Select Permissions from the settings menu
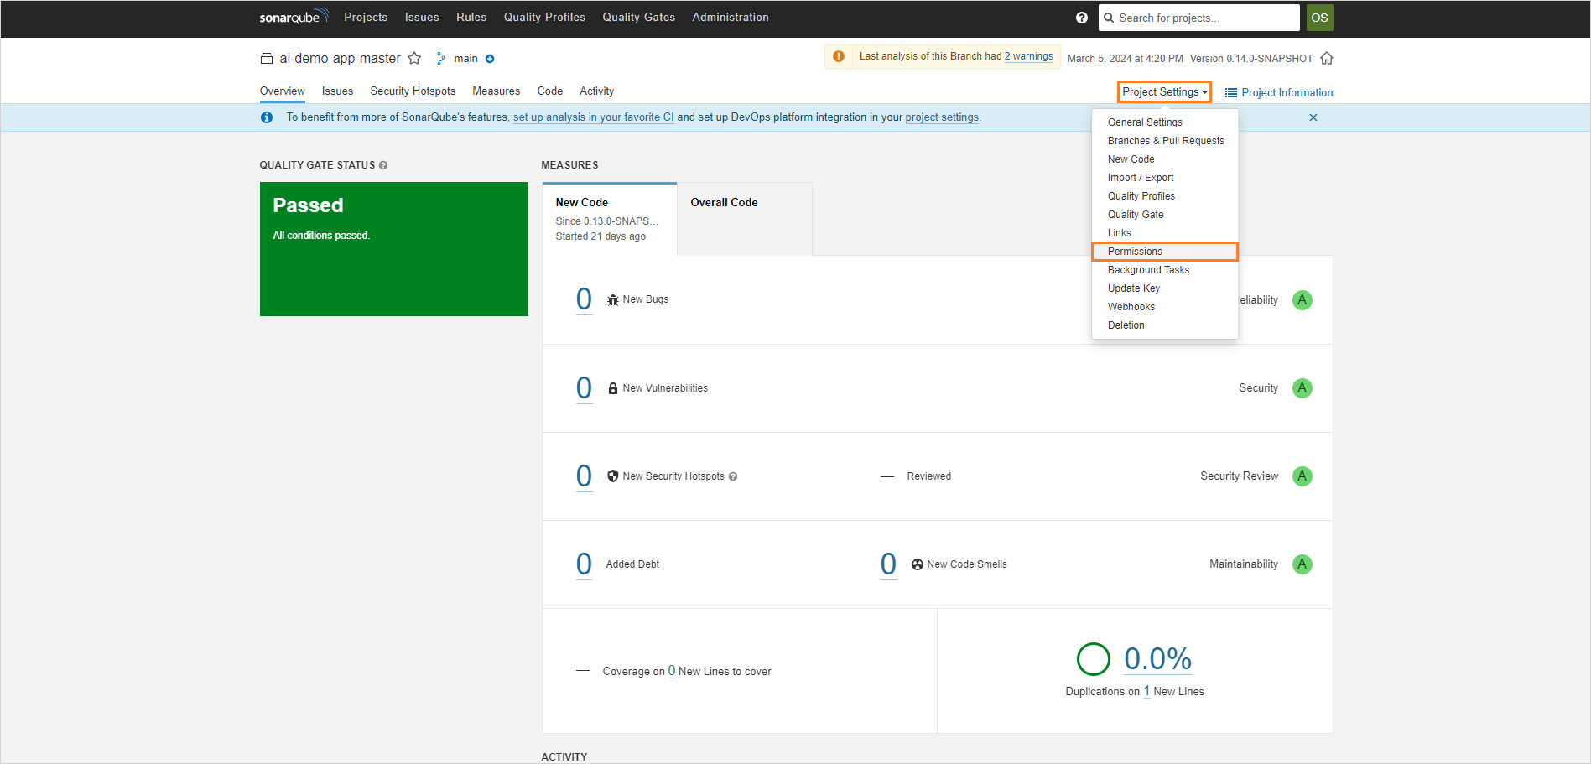This screenshot has width=1591, height=764. click(x=1134, y=251)
